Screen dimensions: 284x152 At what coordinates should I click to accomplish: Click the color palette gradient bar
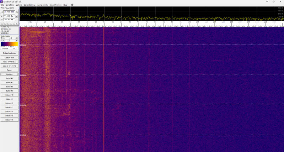pos(9,44)
